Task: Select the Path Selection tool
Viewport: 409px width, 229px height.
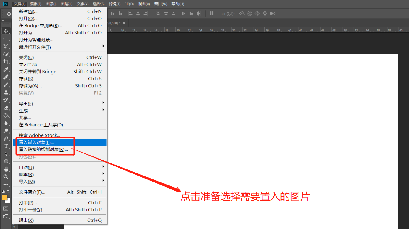Action: (x=6, y=154)
